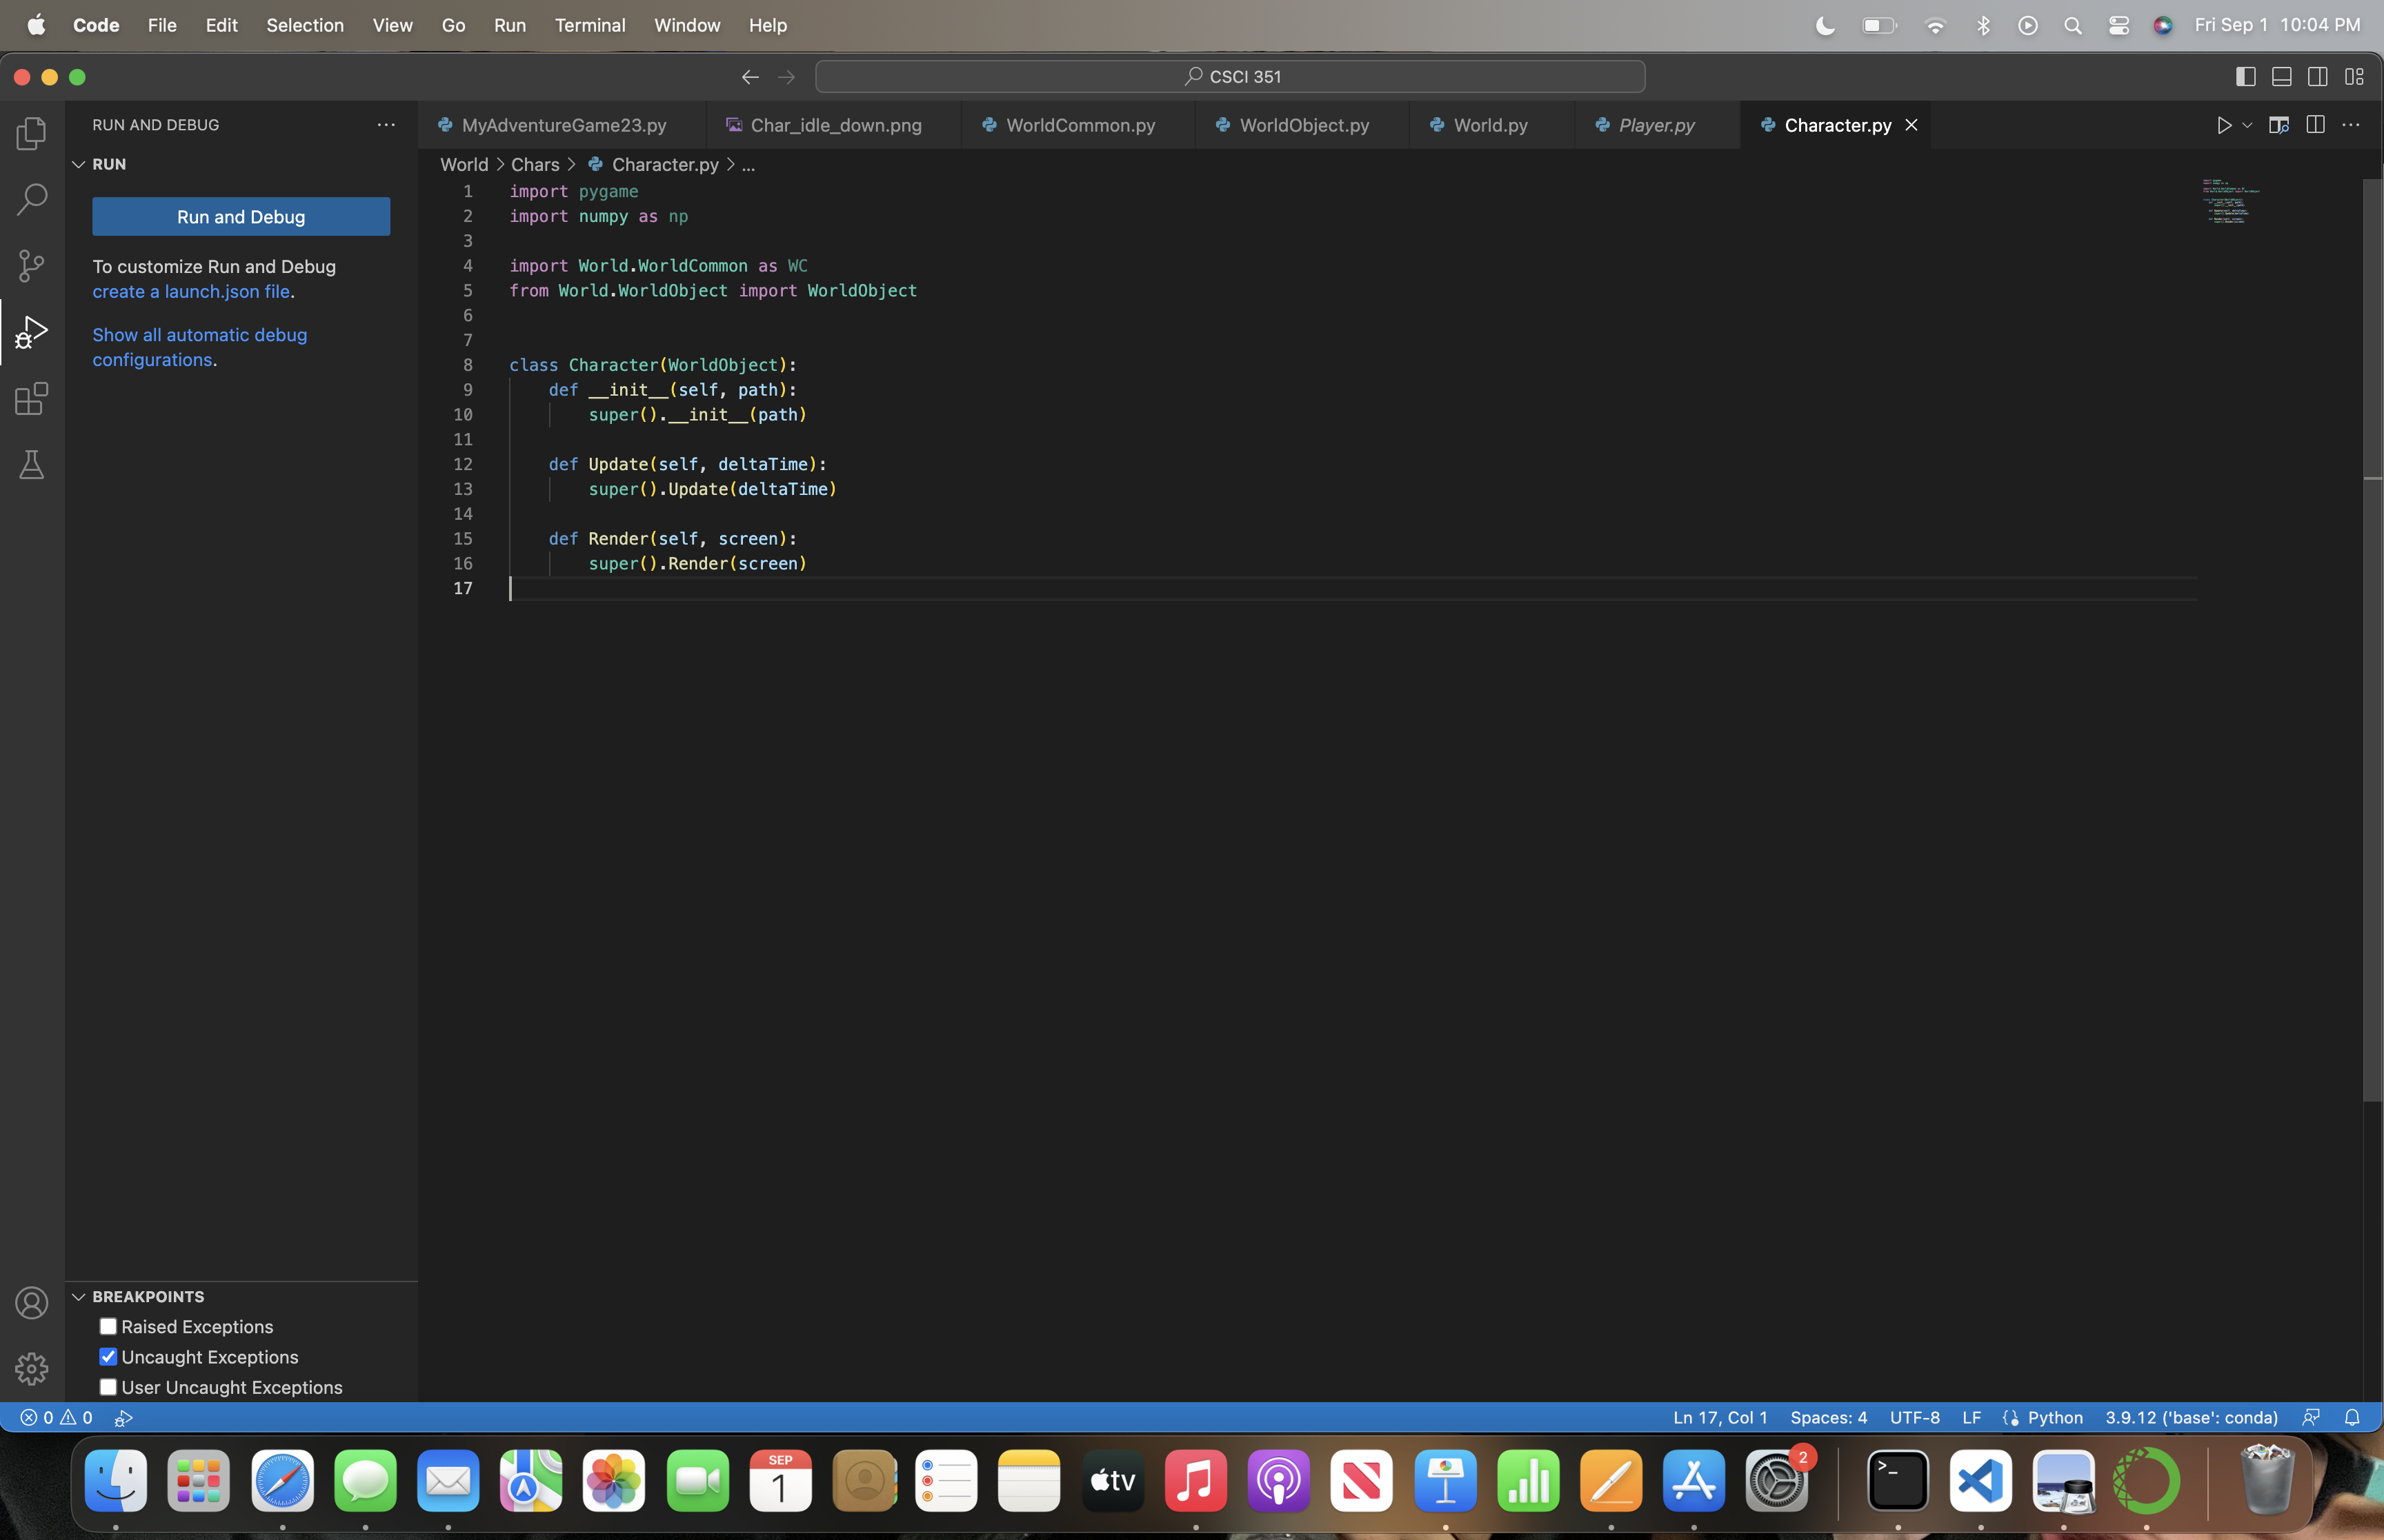Click the Run Python File play icon
Screen dimensions: 2384x1540
coord(2223,125)
